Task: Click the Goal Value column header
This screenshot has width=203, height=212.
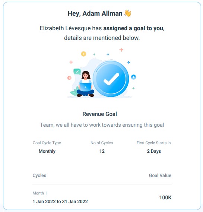Action: point(160,175)
